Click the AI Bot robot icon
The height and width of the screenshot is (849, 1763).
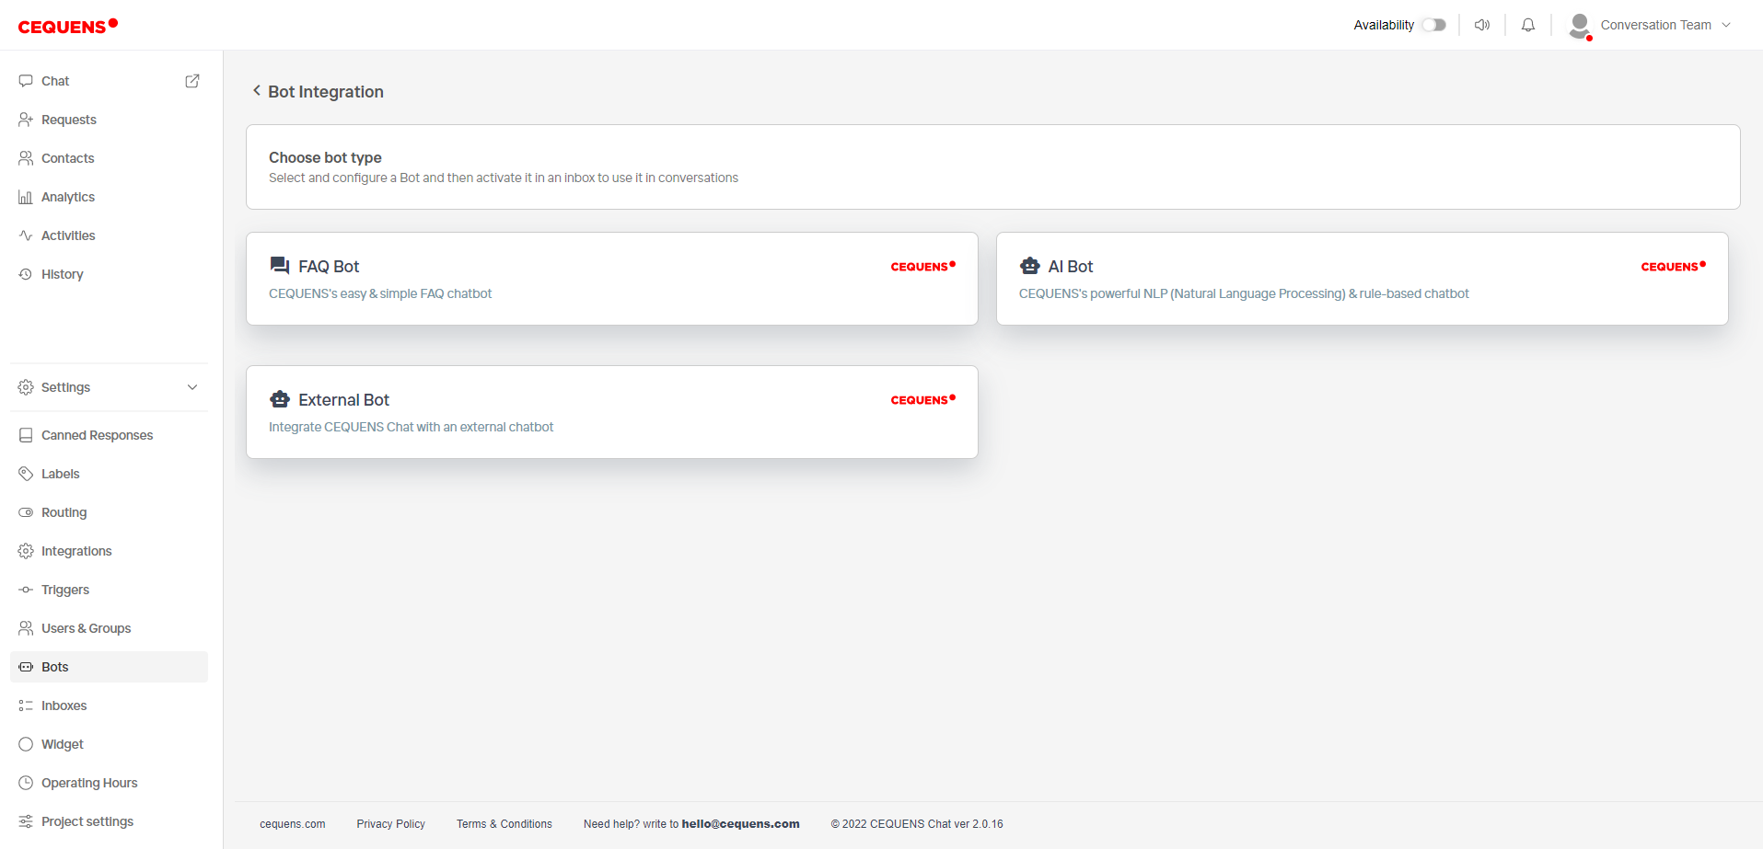(x=1030, y=266)
